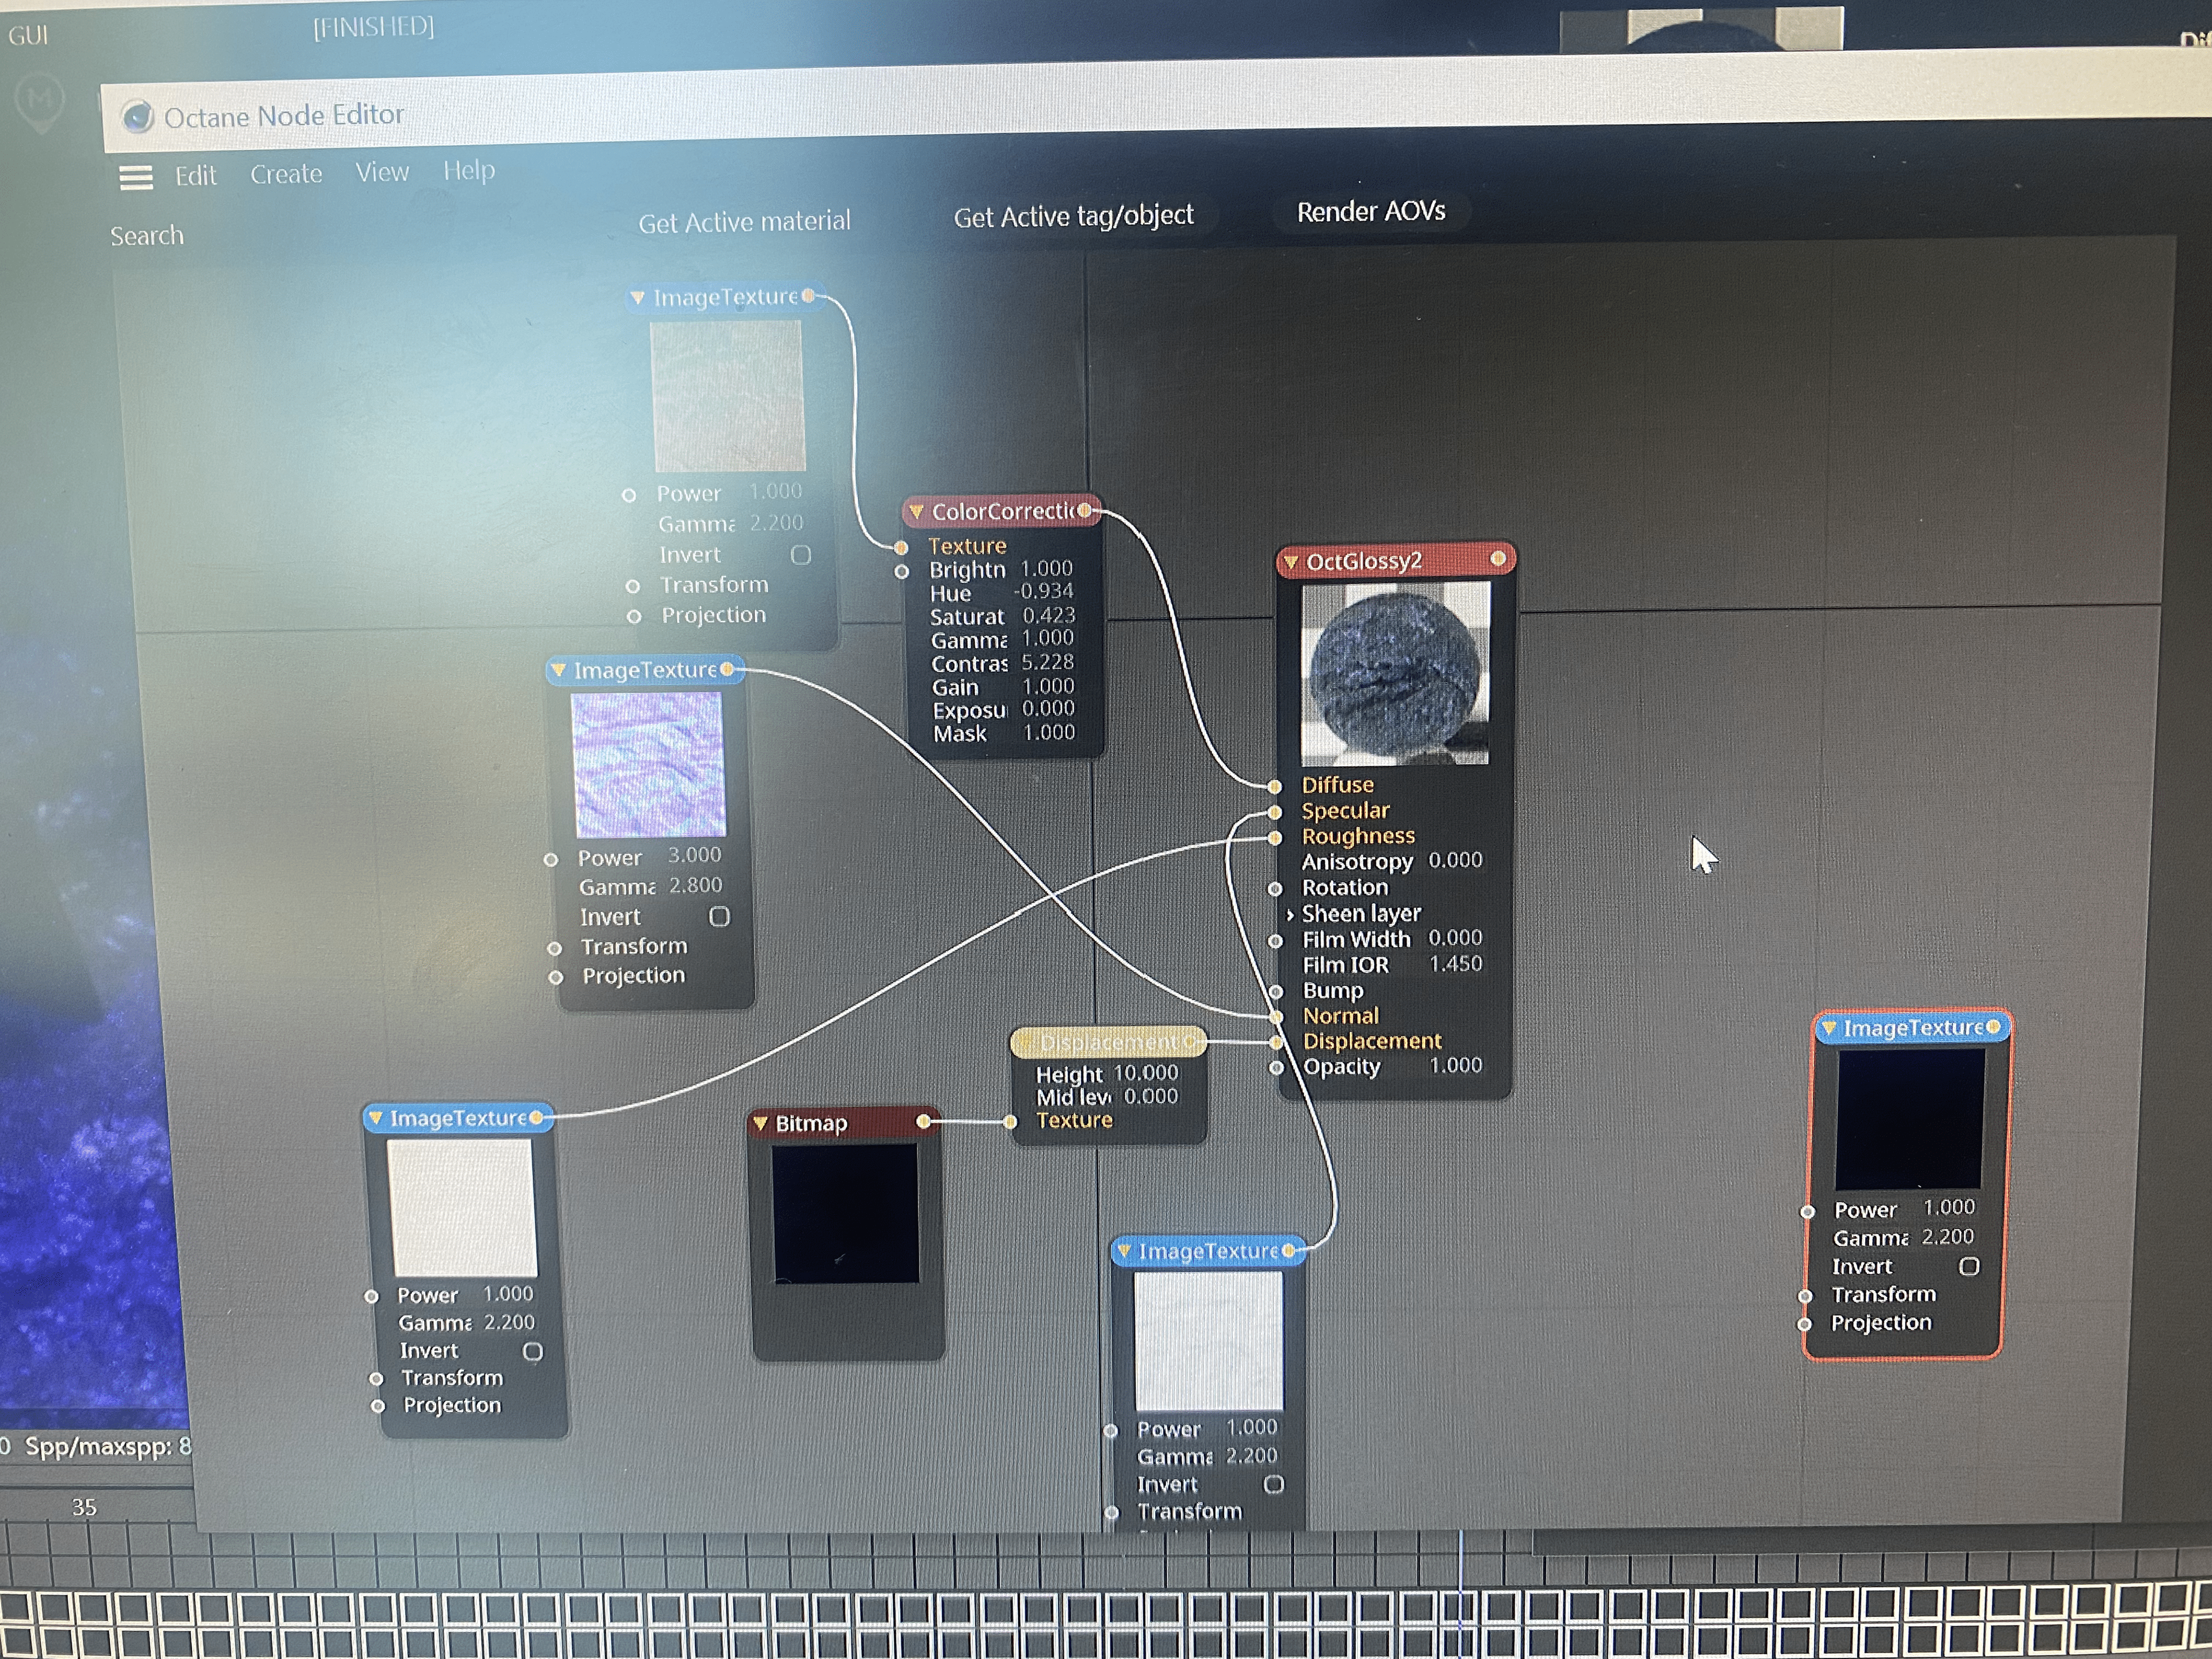Click the Diffuse input port on OctGlossy2
The width and height of the screenshot is (2212, 1659).
1275,786
